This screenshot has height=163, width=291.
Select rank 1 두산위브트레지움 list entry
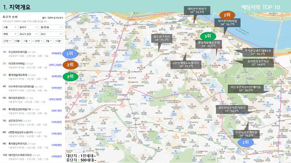32,54
